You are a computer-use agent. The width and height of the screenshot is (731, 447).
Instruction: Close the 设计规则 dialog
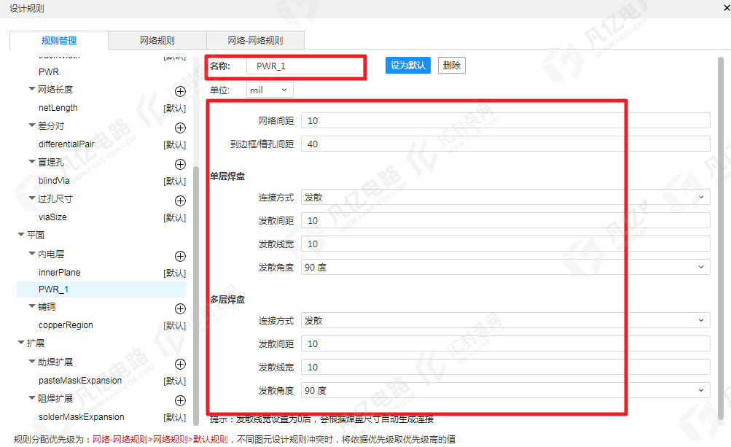coord(727,8)
